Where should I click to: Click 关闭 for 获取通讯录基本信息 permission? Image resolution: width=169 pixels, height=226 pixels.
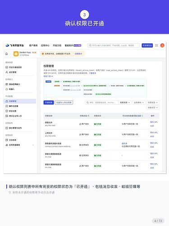(152, 147)
